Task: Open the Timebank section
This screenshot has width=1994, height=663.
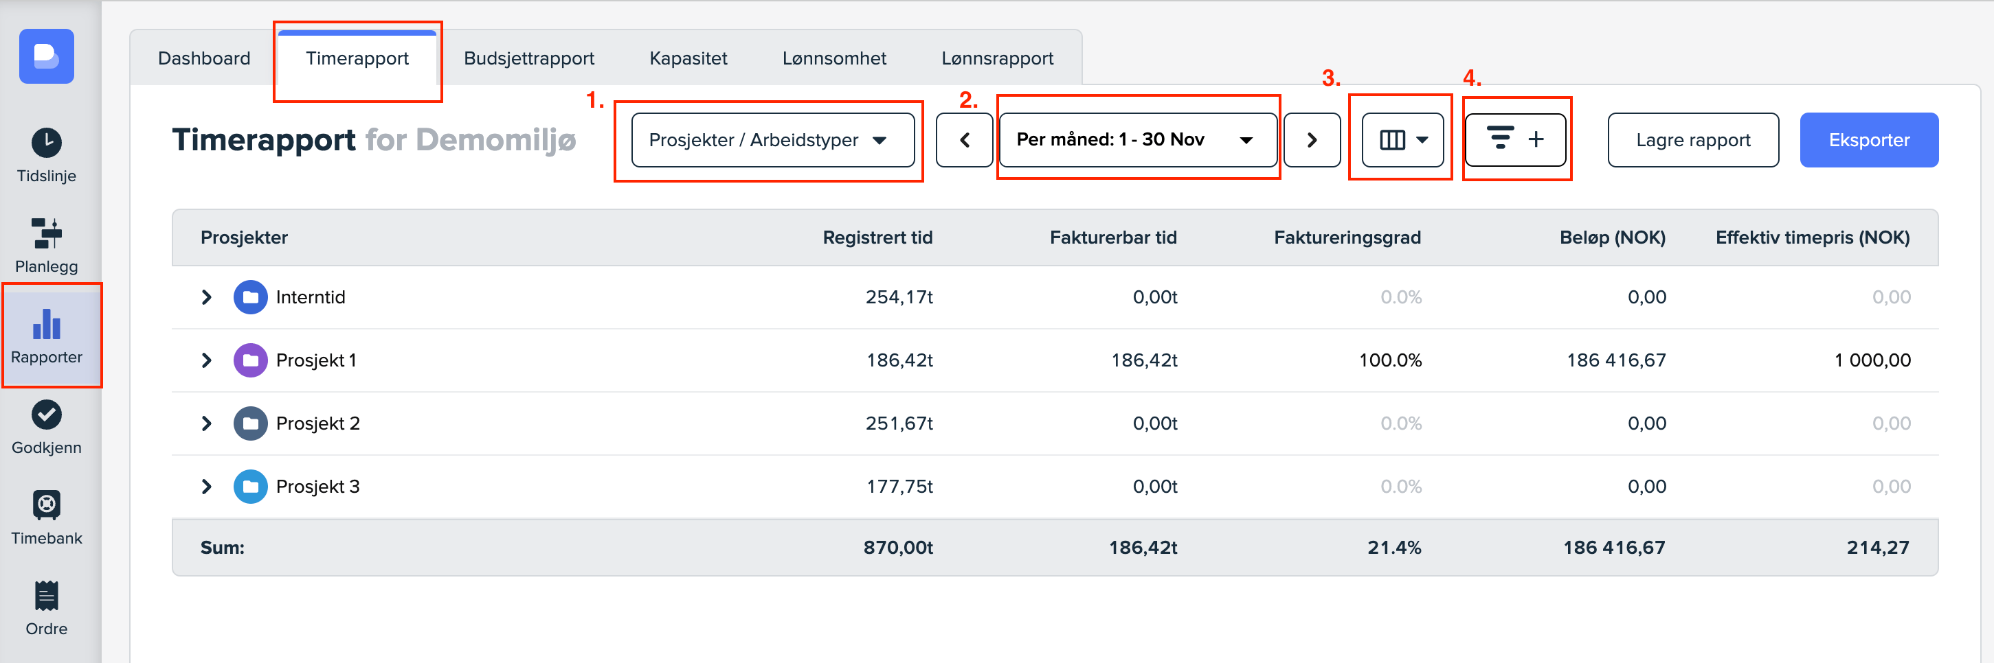Action: point(47,517)
